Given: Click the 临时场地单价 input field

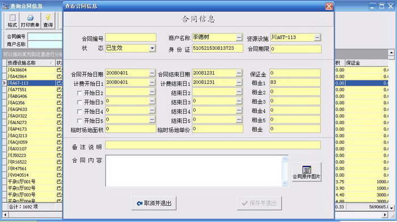Looking at the screenshot, I should click(217, 129).
